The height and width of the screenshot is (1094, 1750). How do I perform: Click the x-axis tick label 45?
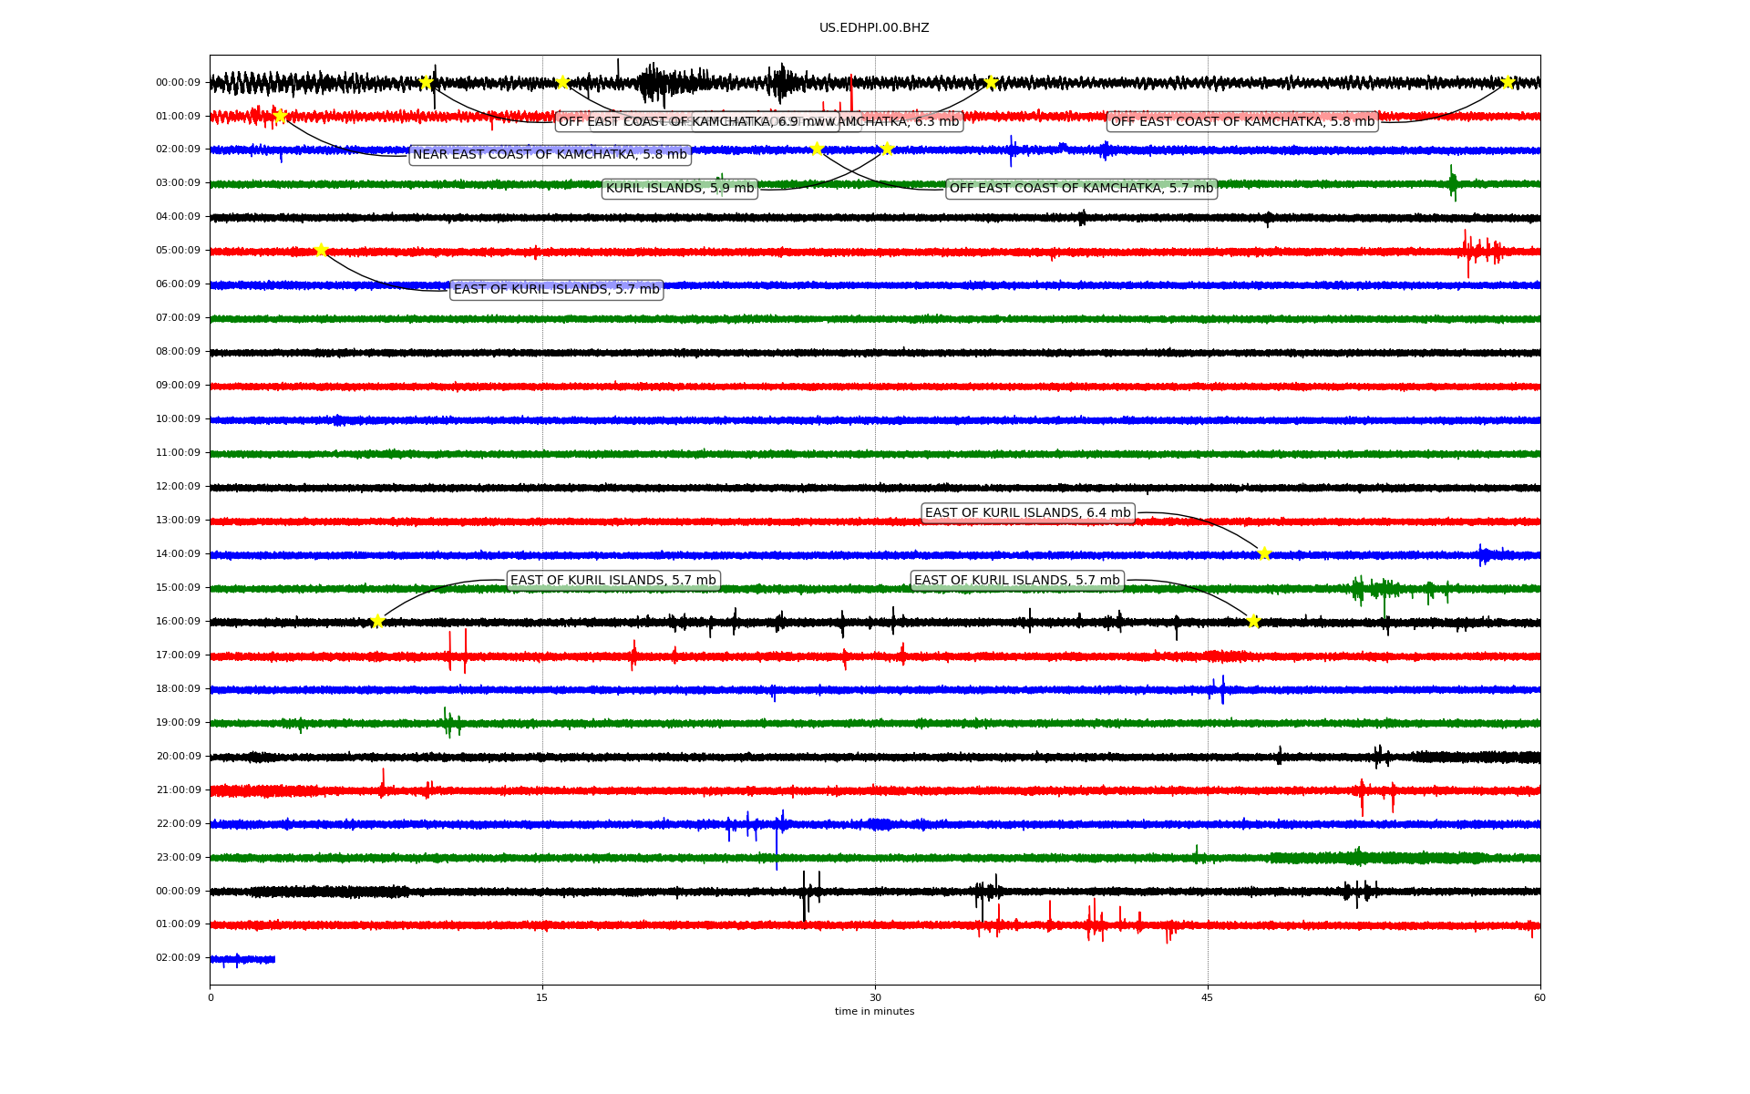coord(1208,997)
